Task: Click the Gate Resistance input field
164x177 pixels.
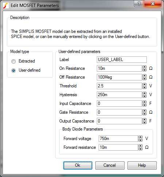Action: (119, 112)
